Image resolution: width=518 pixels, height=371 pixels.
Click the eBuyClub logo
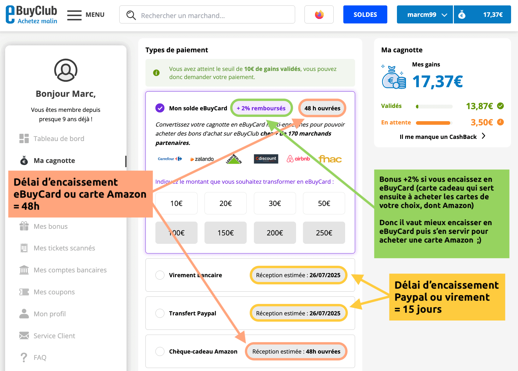click(x=31, y=14)
